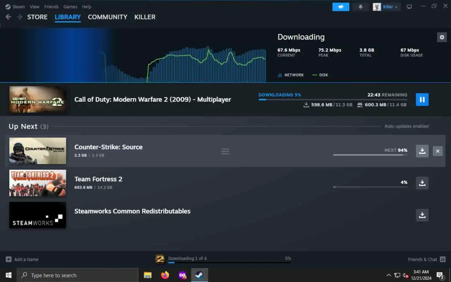Click the 67.6 Mbps current speed value
The height and width of the screenshot is (282, 451).
coord(289,50)
